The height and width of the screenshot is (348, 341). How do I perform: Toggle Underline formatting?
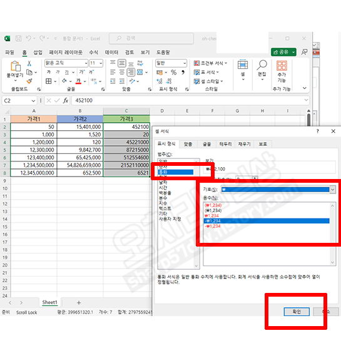pos(67,72)
